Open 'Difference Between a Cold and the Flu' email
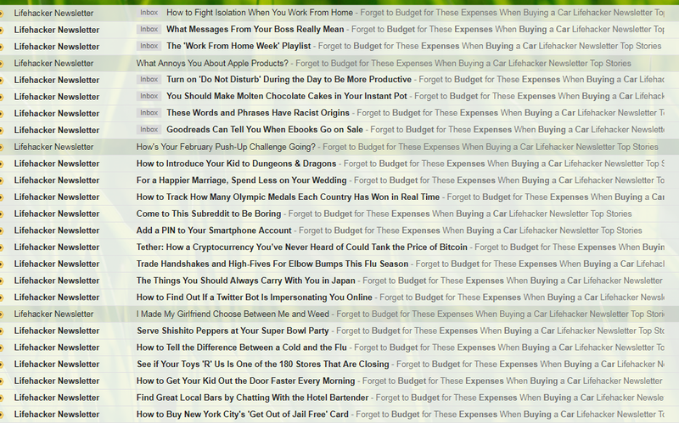This screenshot has width=679, height=423. (x=242, y=348)
